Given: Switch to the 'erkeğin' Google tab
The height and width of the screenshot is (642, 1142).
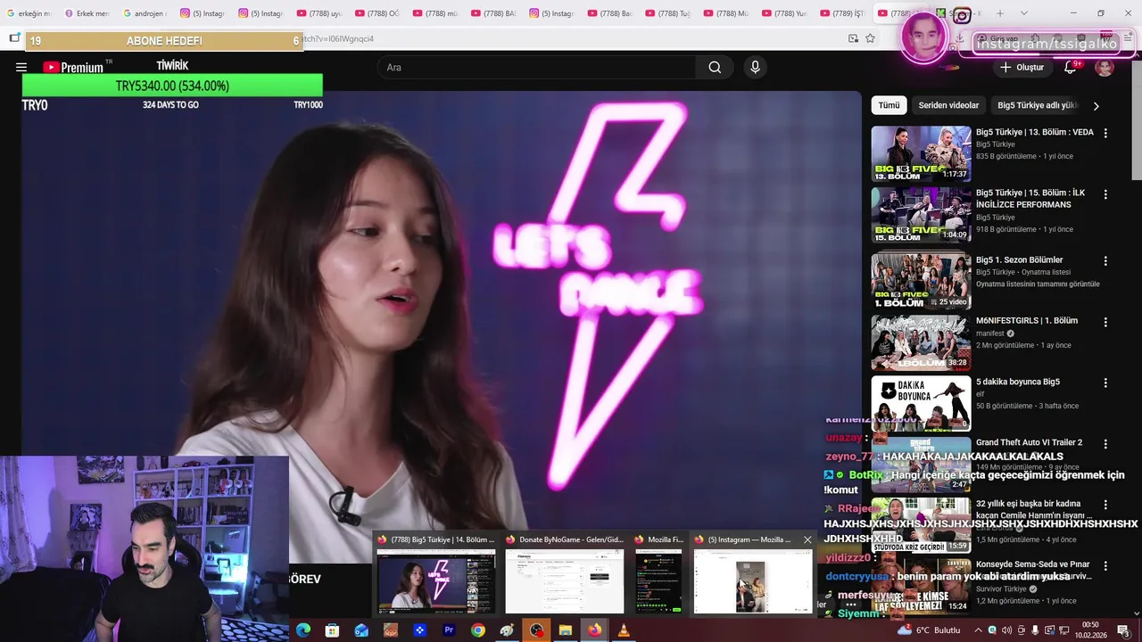Looking at the screenshot, I should (29, 13).
